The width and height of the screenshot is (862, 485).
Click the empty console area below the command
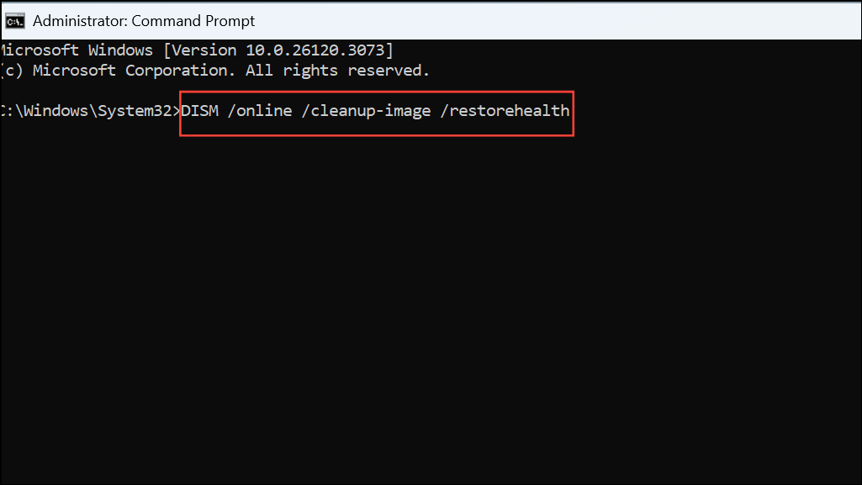click(x=431, y=308)
